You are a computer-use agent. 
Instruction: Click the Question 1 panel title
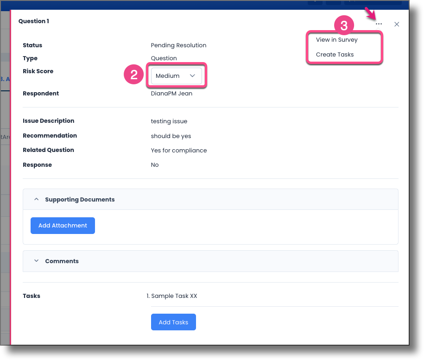click(34, 21)
